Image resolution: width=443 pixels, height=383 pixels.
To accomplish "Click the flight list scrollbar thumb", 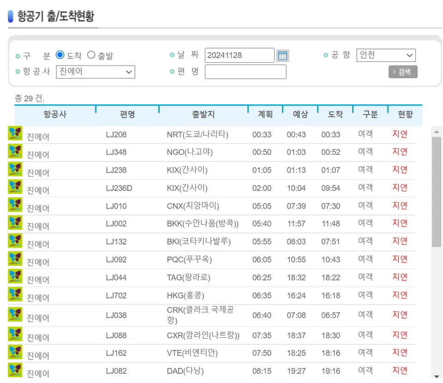I will (x=437, y=192).
